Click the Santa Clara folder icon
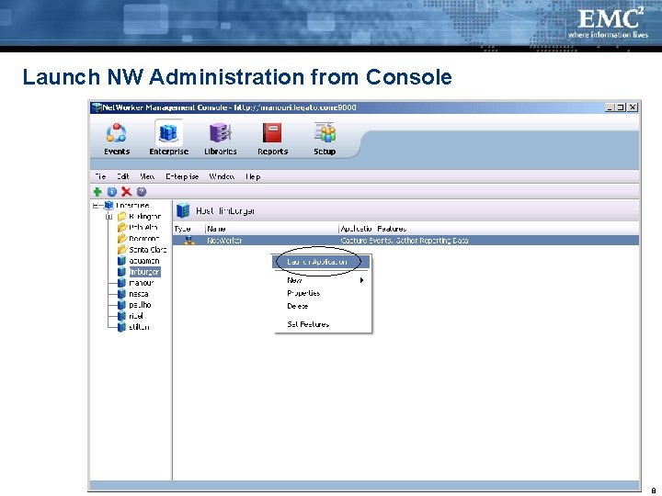This screenshot has width=662, height=496. pyautogui.click(x=122, y=250)
